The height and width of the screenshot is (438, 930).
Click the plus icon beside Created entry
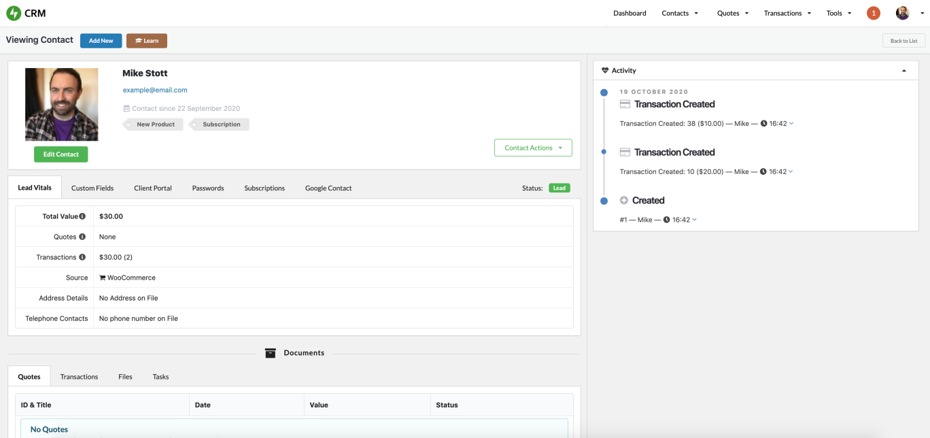pos(624,200)
